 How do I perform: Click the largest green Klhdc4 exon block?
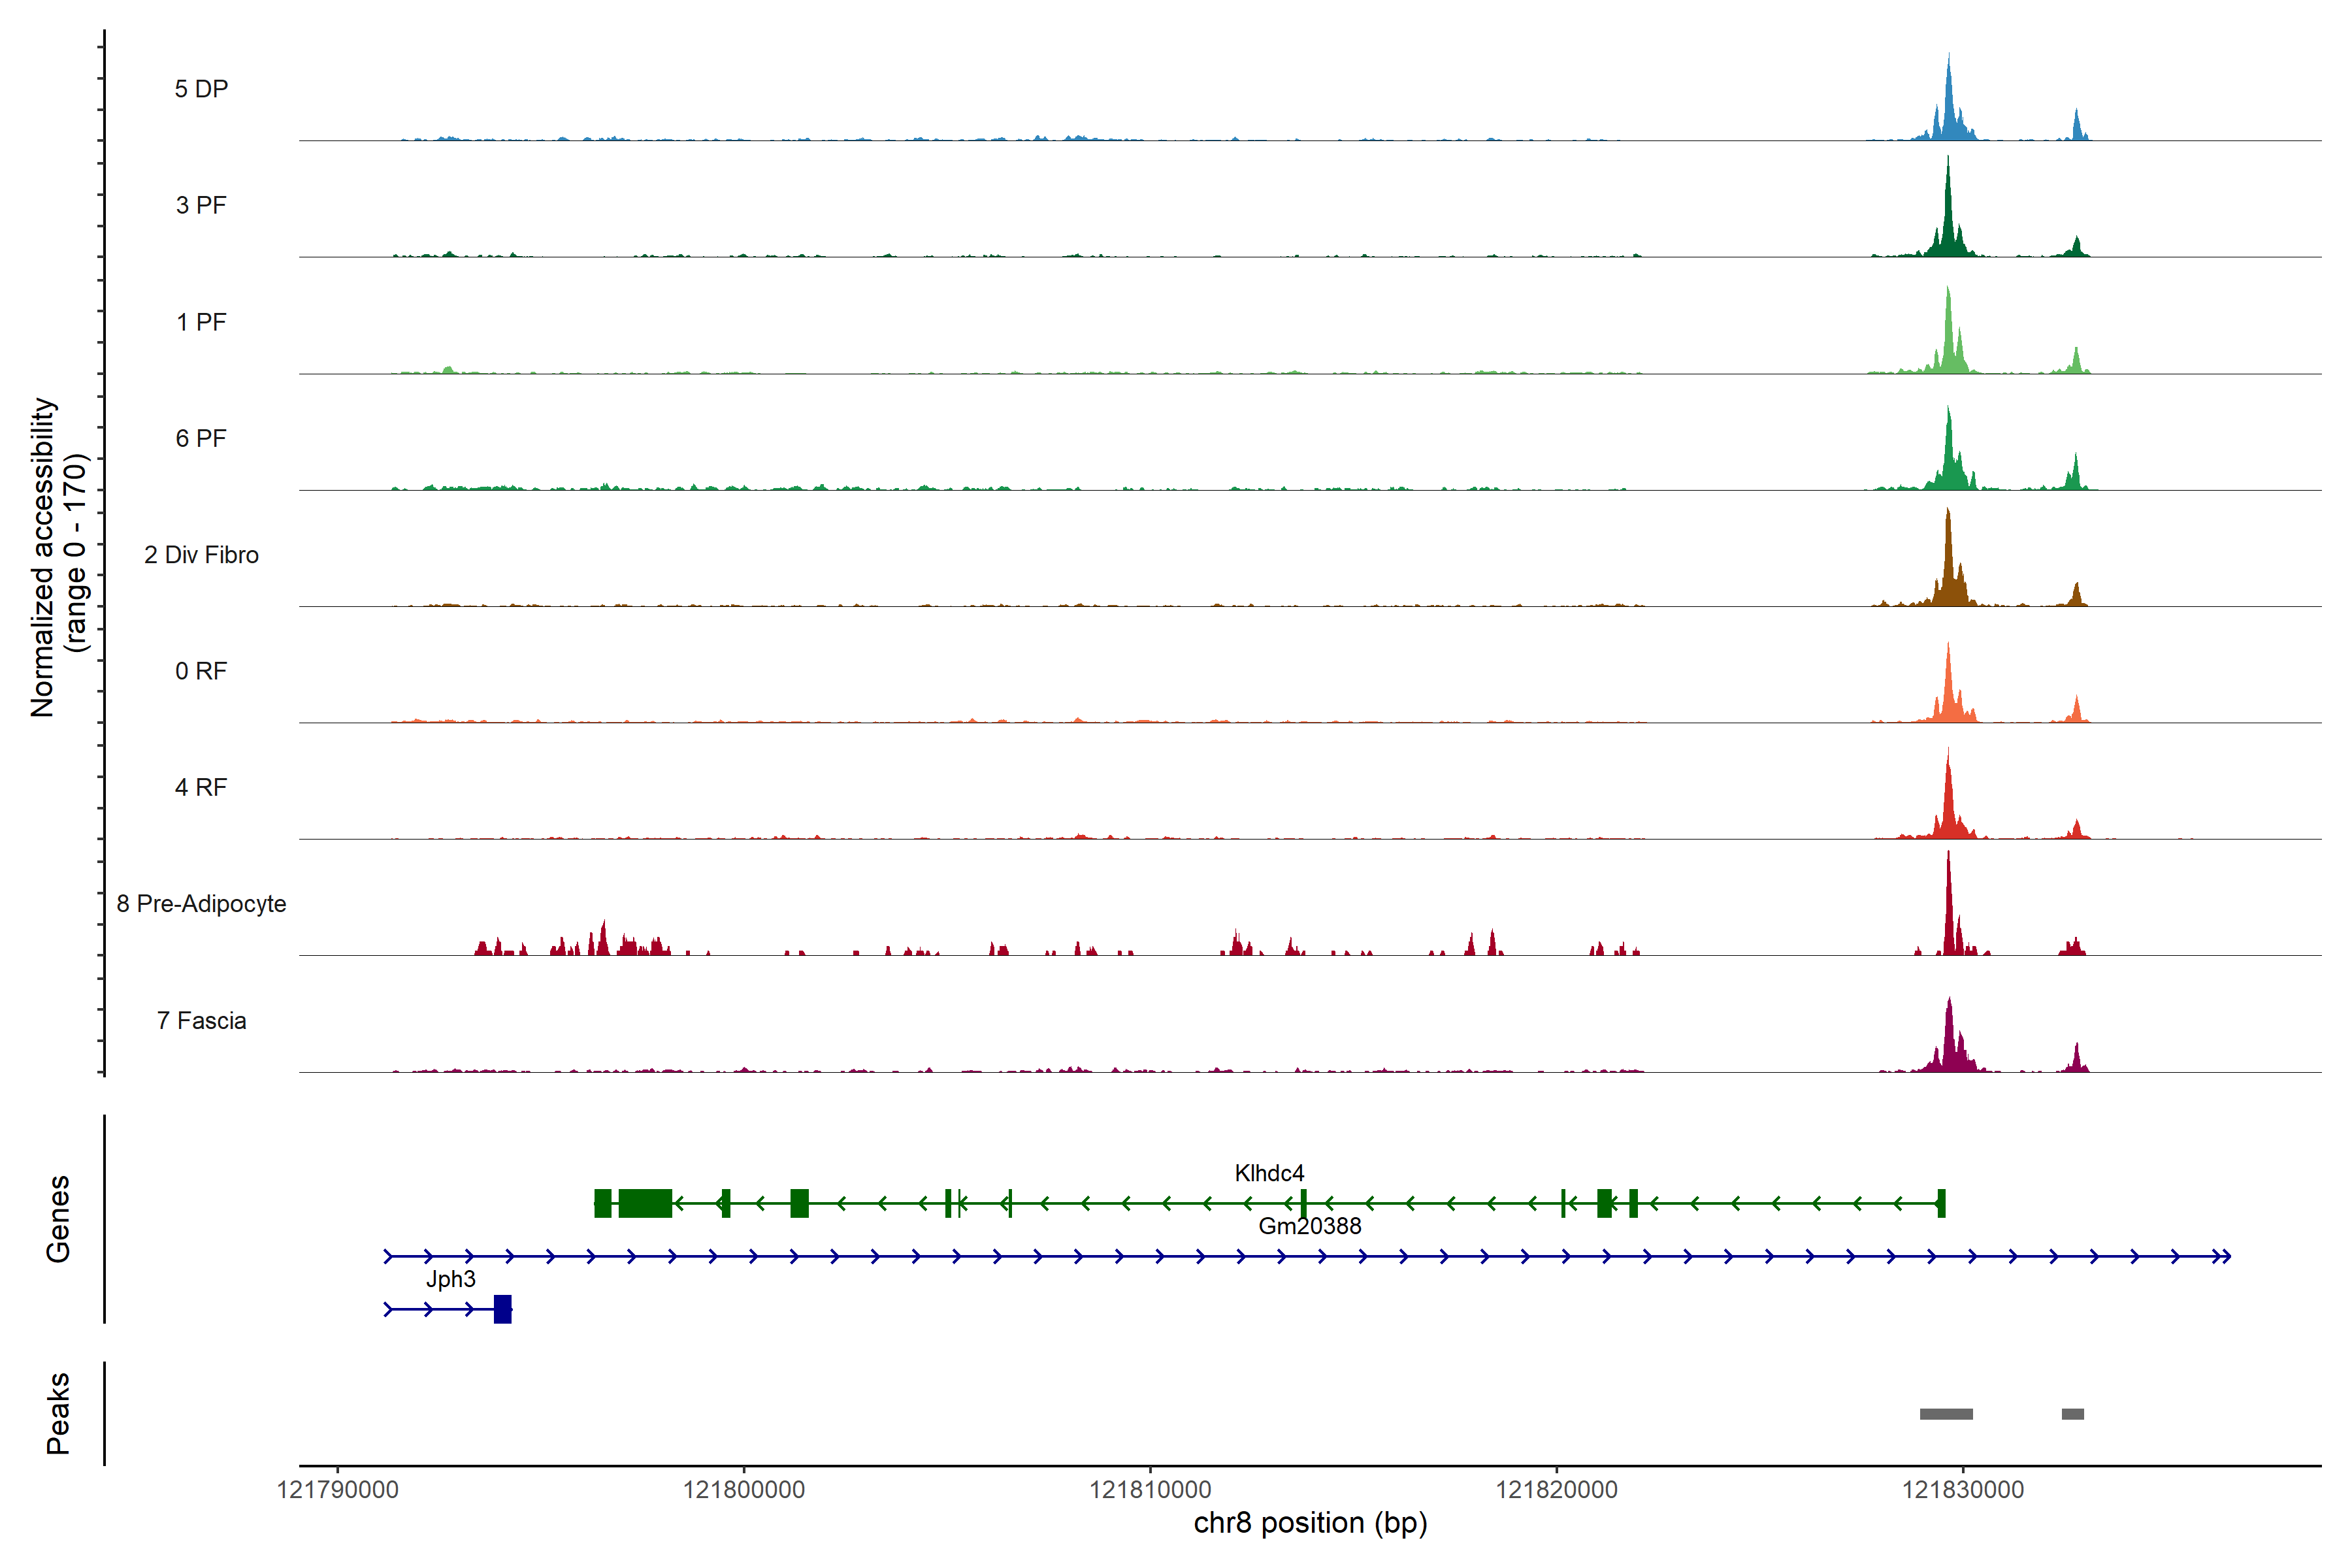pyautogui.click(x=645, y=1203)
